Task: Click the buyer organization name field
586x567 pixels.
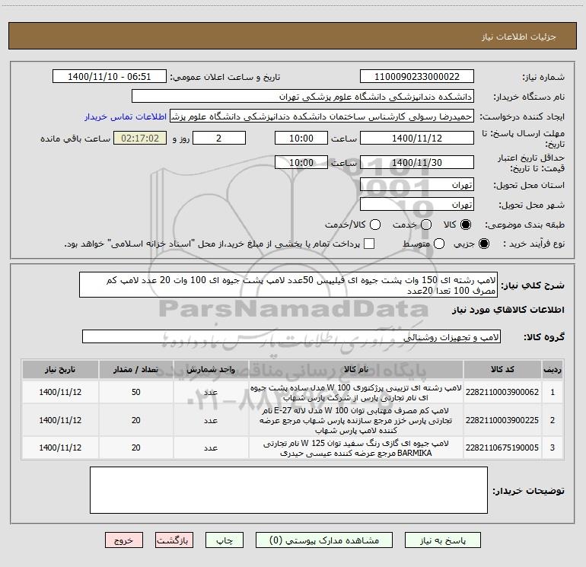Action: click(x=303, y=97)
